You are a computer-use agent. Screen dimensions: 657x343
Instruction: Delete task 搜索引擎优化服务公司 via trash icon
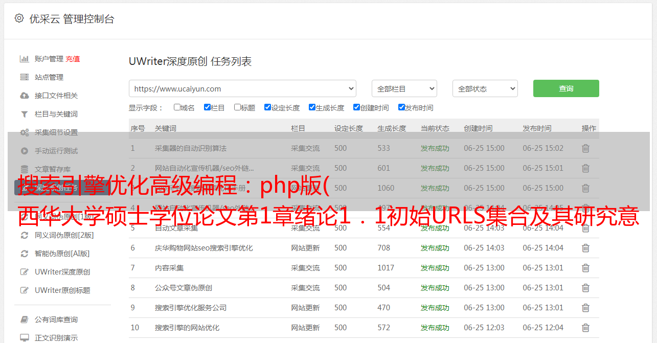(x=586, y=308)
